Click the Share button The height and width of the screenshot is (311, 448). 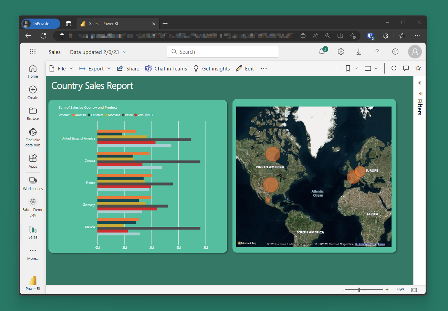click(x=128, y=68)
